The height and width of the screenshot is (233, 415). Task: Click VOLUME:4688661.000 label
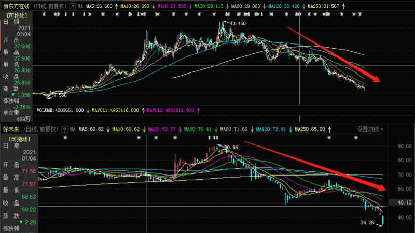click(60, 110)
